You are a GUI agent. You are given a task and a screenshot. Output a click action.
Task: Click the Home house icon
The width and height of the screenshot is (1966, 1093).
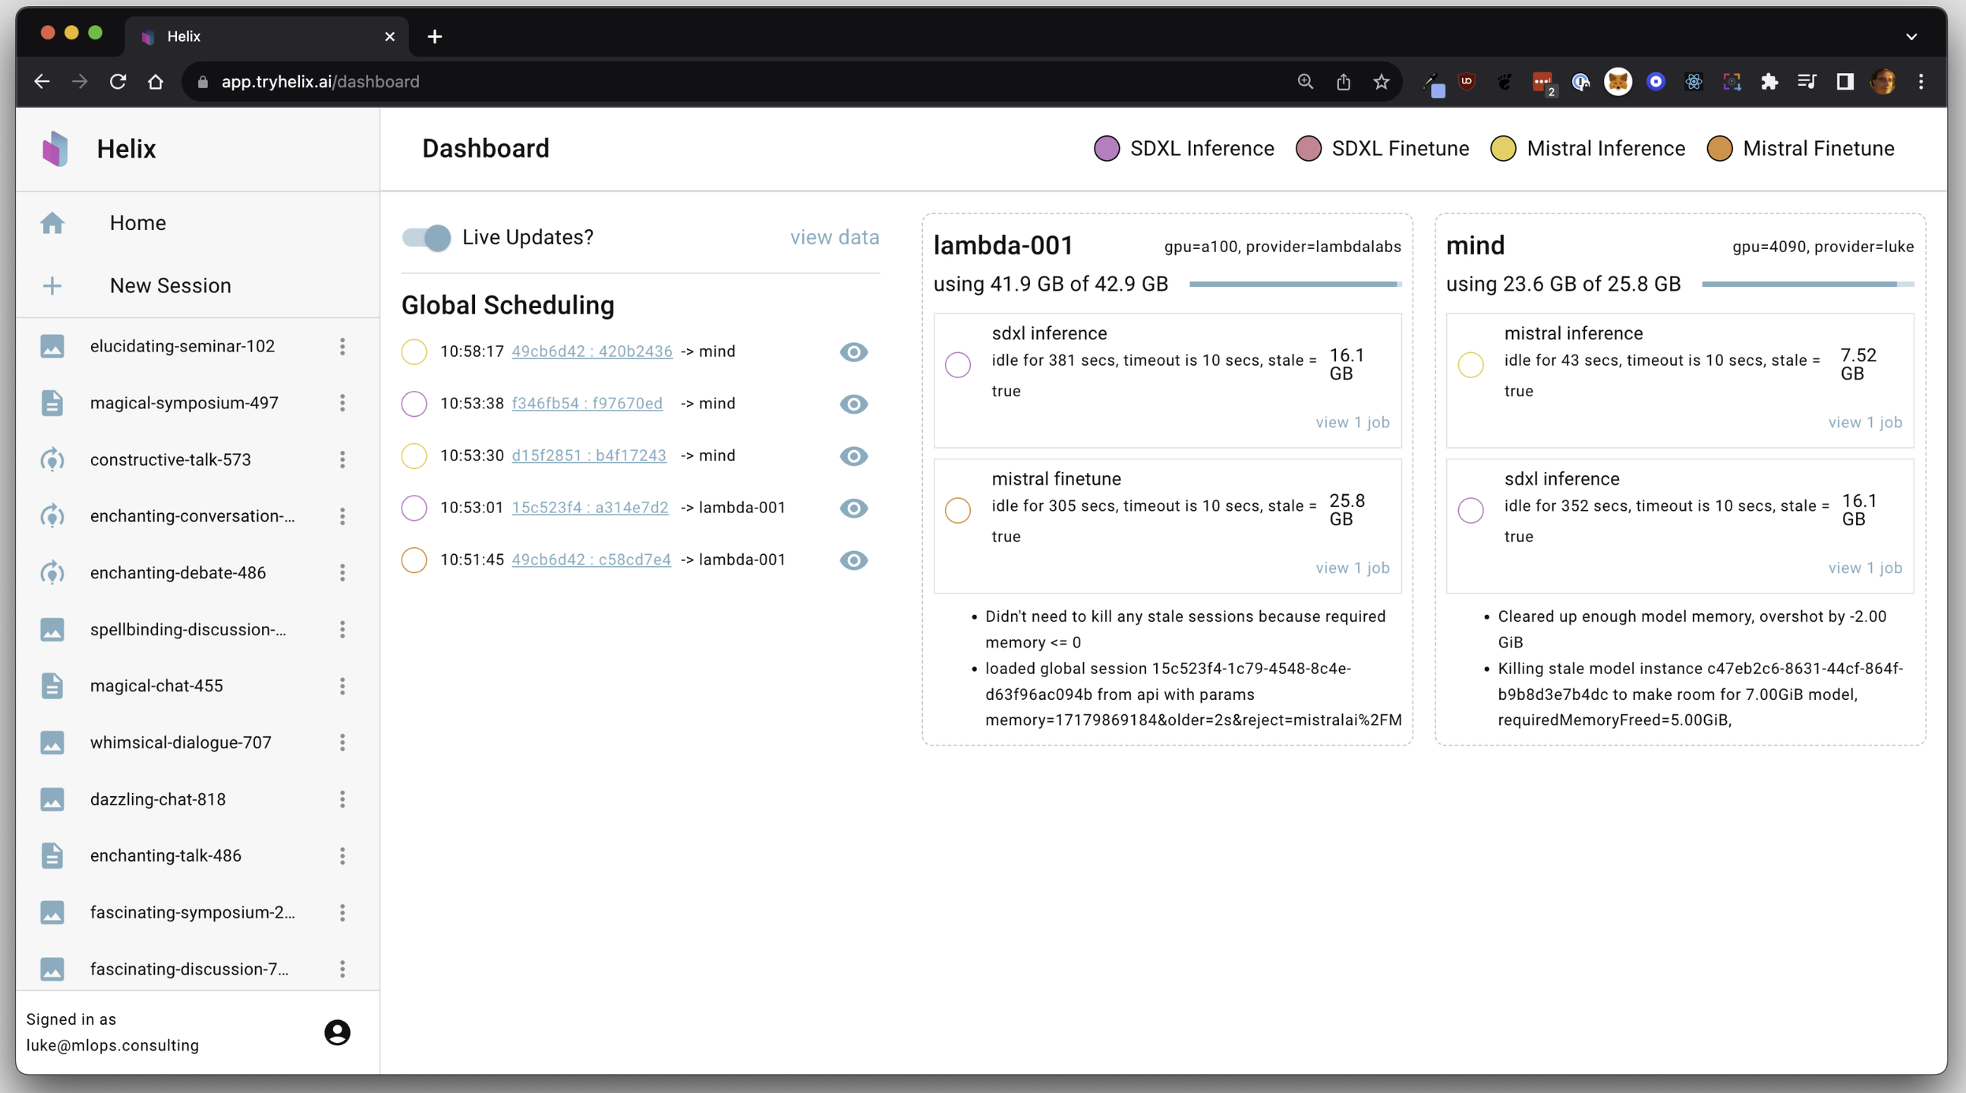(x=52, y=223)
